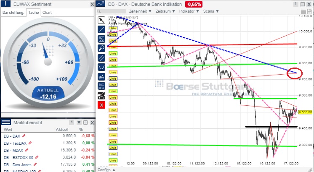Click the yellow 9.500,00 current price label

pyautogui.click(x=305, y=112)
